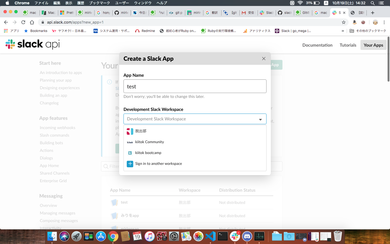Image resolution: width=390 pixels, height=244 pixels.
Task: Click 'Slash commands' sidebar link
Action: [54, 135]
